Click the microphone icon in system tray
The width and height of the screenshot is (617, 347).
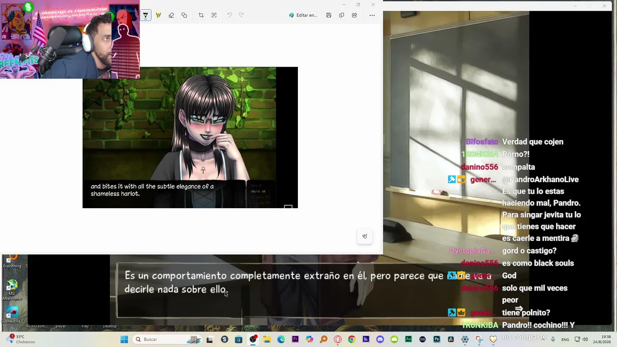(x=553, y=339)
